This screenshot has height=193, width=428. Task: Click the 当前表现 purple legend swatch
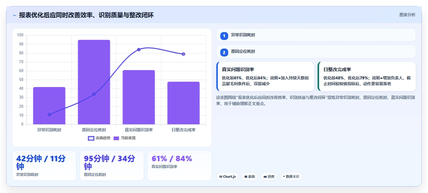pyautogui.click(x=116, y=138)
